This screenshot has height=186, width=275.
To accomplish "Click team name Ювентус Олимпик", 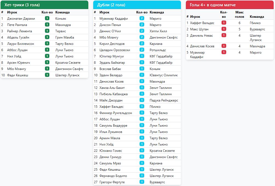I will [163, 75].
